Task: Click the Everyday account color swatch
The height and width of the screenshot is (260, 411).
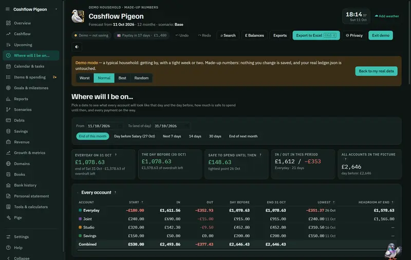Action: tap(80, 210)
